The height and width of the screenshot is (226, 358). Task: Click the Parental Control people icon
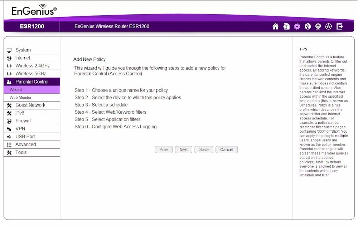click(x=9, y=82)
